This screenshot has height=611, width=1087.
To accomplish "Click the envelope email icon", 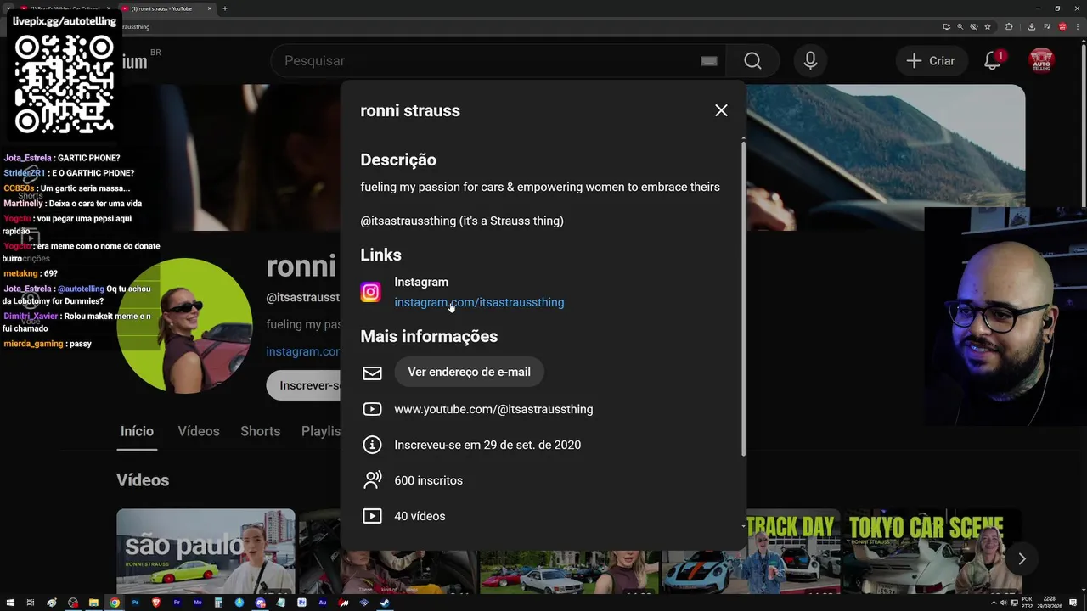I will 372,373.
